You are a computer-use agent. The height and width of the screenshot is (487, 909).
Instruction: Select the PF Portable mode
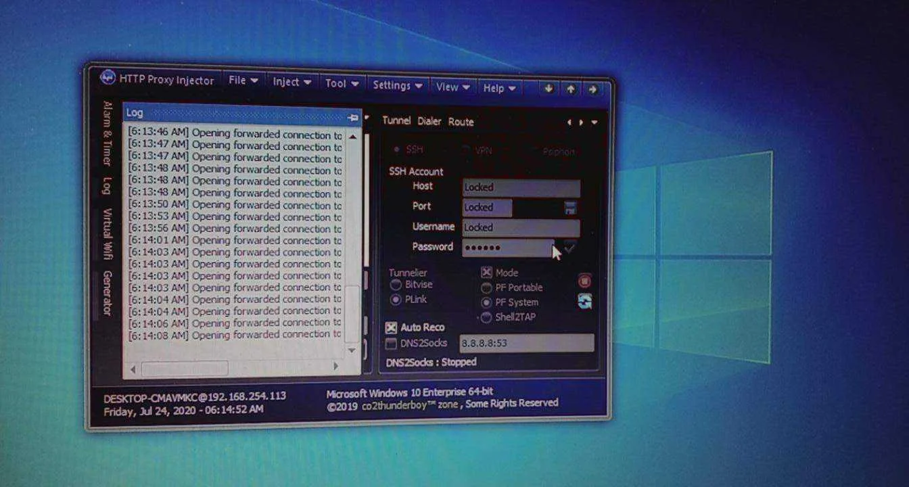pyautogui.click(x=512, y=287)
